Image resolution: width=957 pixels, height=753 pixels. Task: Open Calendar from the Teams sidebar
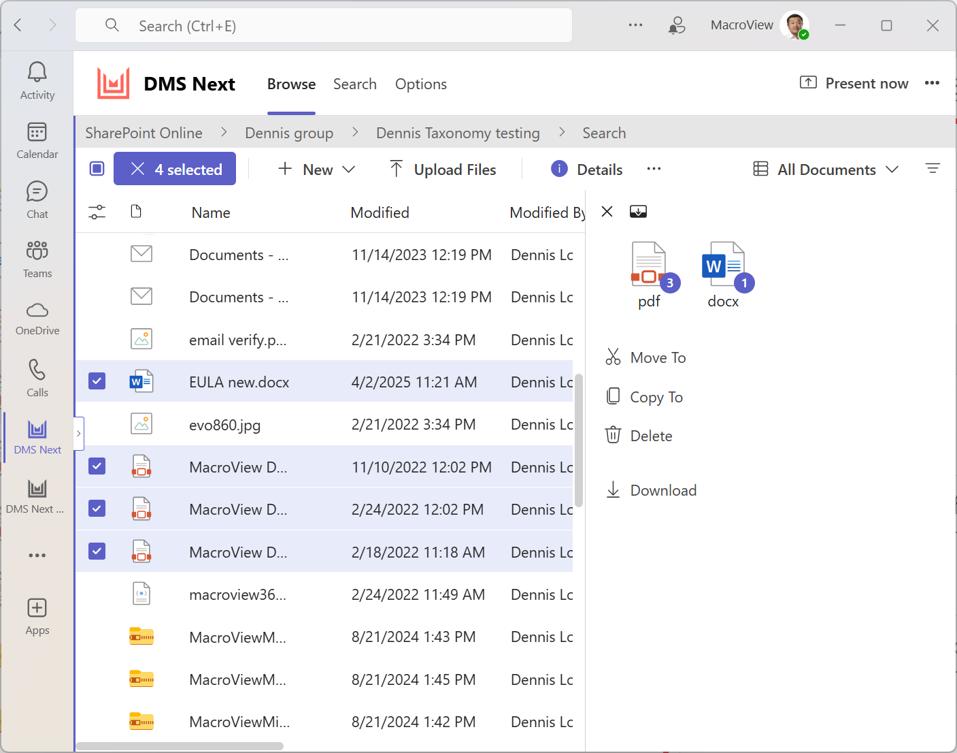point(37,140)
